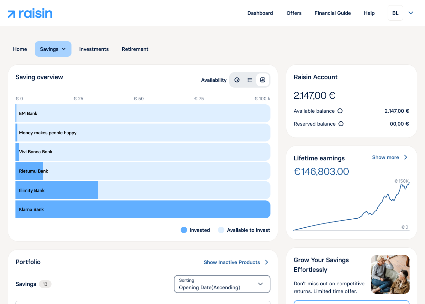Show info for Reserved balance
Viewport: 425px width, 304px height.
point(341,124)
